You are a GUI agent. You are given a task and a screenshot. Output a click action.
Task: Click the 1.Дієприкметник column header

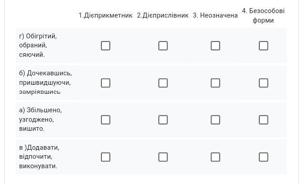point(105,15)
